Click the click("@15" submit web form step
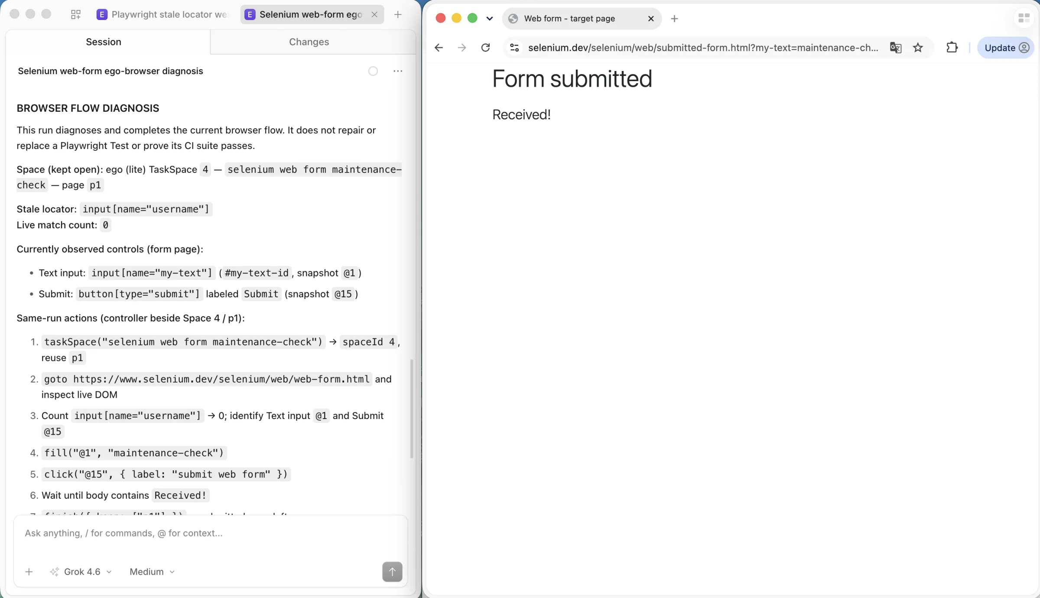 [x=166, y=474]
